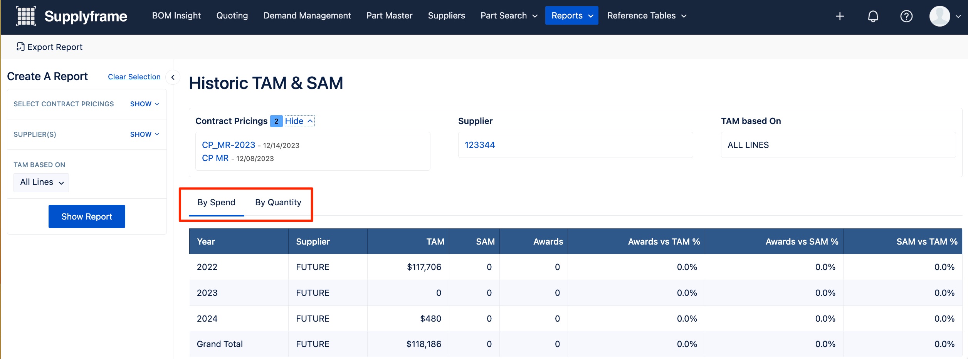
Task: Open the notifications bell icon
Action: coord(873,16)
